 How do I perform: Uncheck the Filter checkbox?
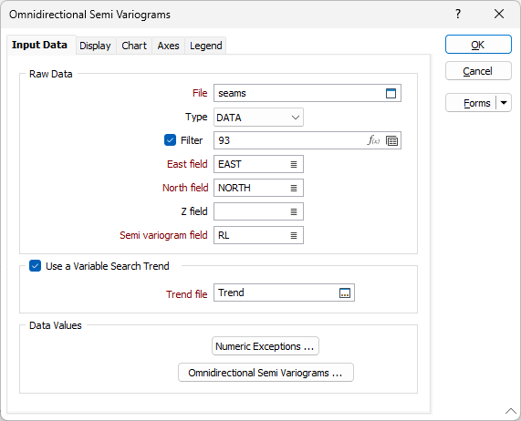coord(170,140)
